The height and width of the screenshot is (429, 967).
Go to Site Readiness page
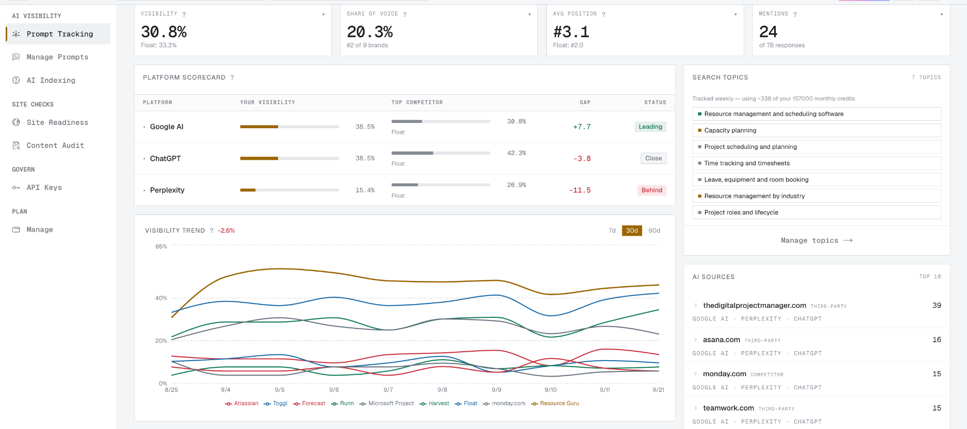[x=58, y=123]
